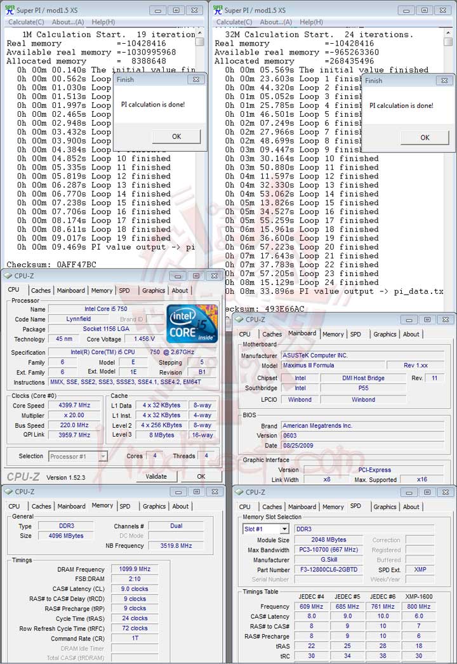Close the left Finish dialog
This screenshot has width=457, height=664.
tap(195, 79)
